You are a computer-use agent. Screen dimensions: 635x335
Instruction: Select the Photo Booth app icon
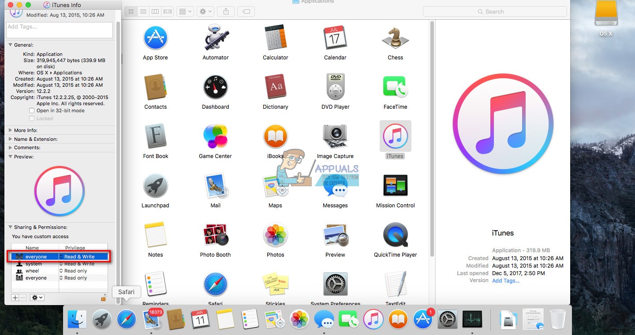tap(215, 236)
